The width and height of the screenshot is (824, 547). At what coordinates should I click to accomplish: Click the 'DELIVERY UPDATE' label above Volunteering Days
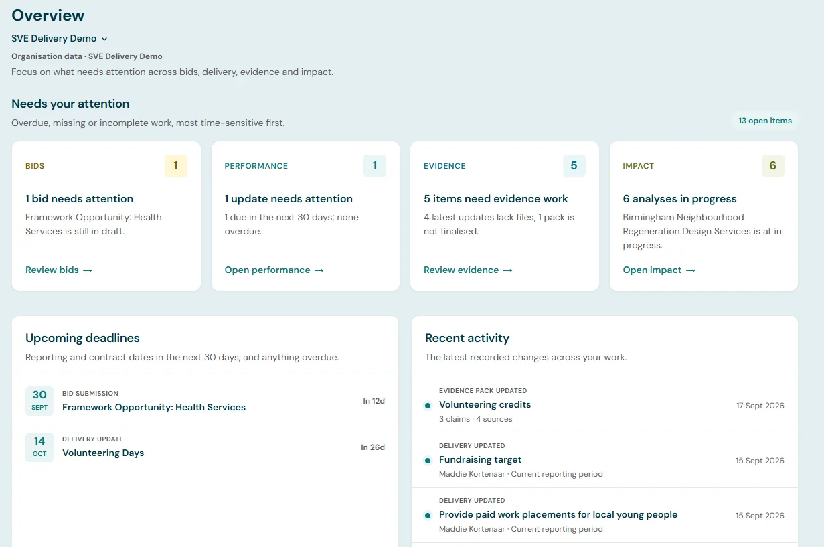(93, 439)
